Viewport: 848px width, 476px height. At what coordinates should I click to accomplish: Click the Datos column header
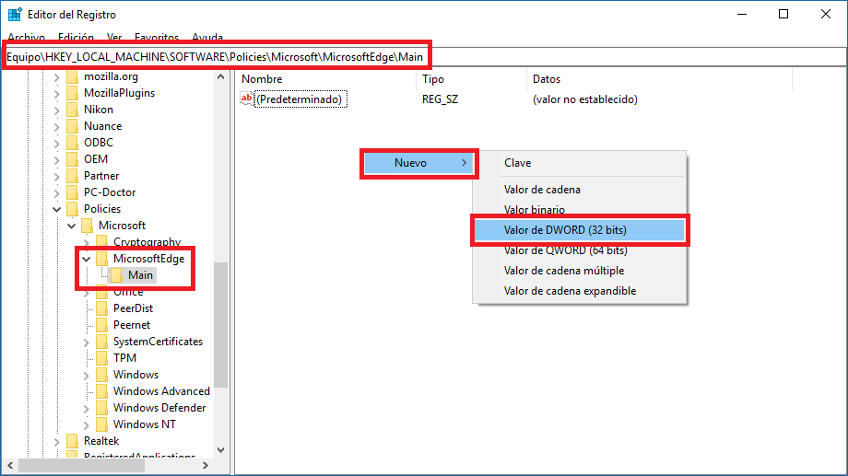[659, 79]
